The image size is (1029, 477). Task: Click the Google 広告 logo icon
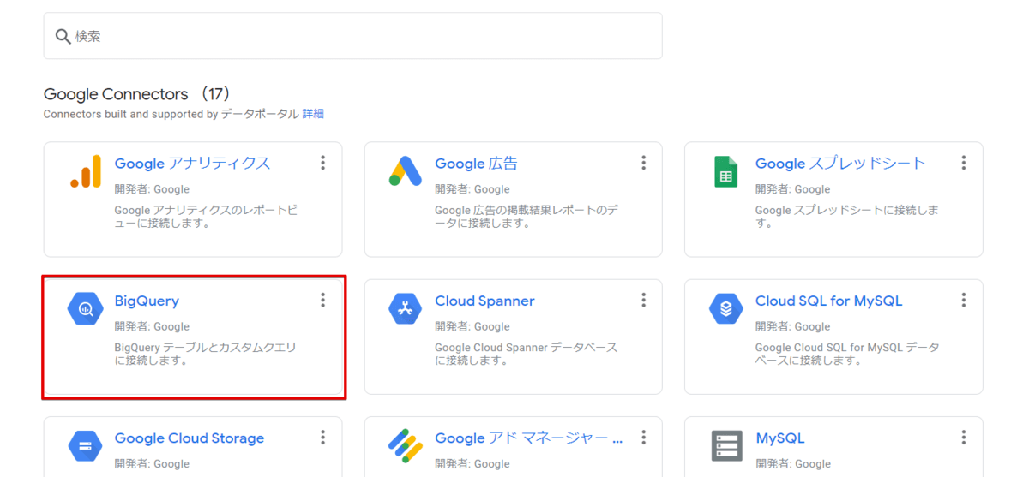point(406,171)
